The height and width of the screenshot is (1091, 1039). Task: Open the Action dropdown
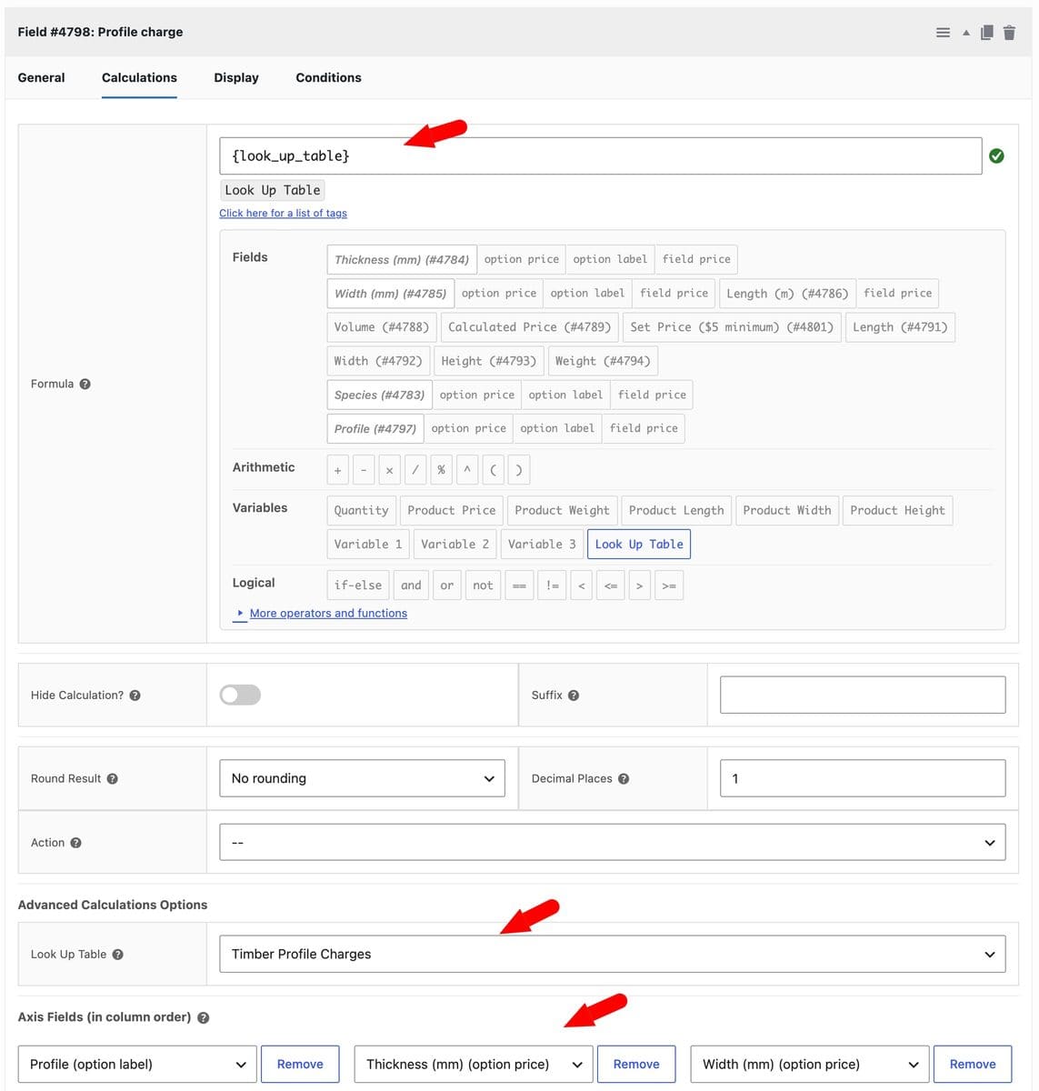pos(613,843)
